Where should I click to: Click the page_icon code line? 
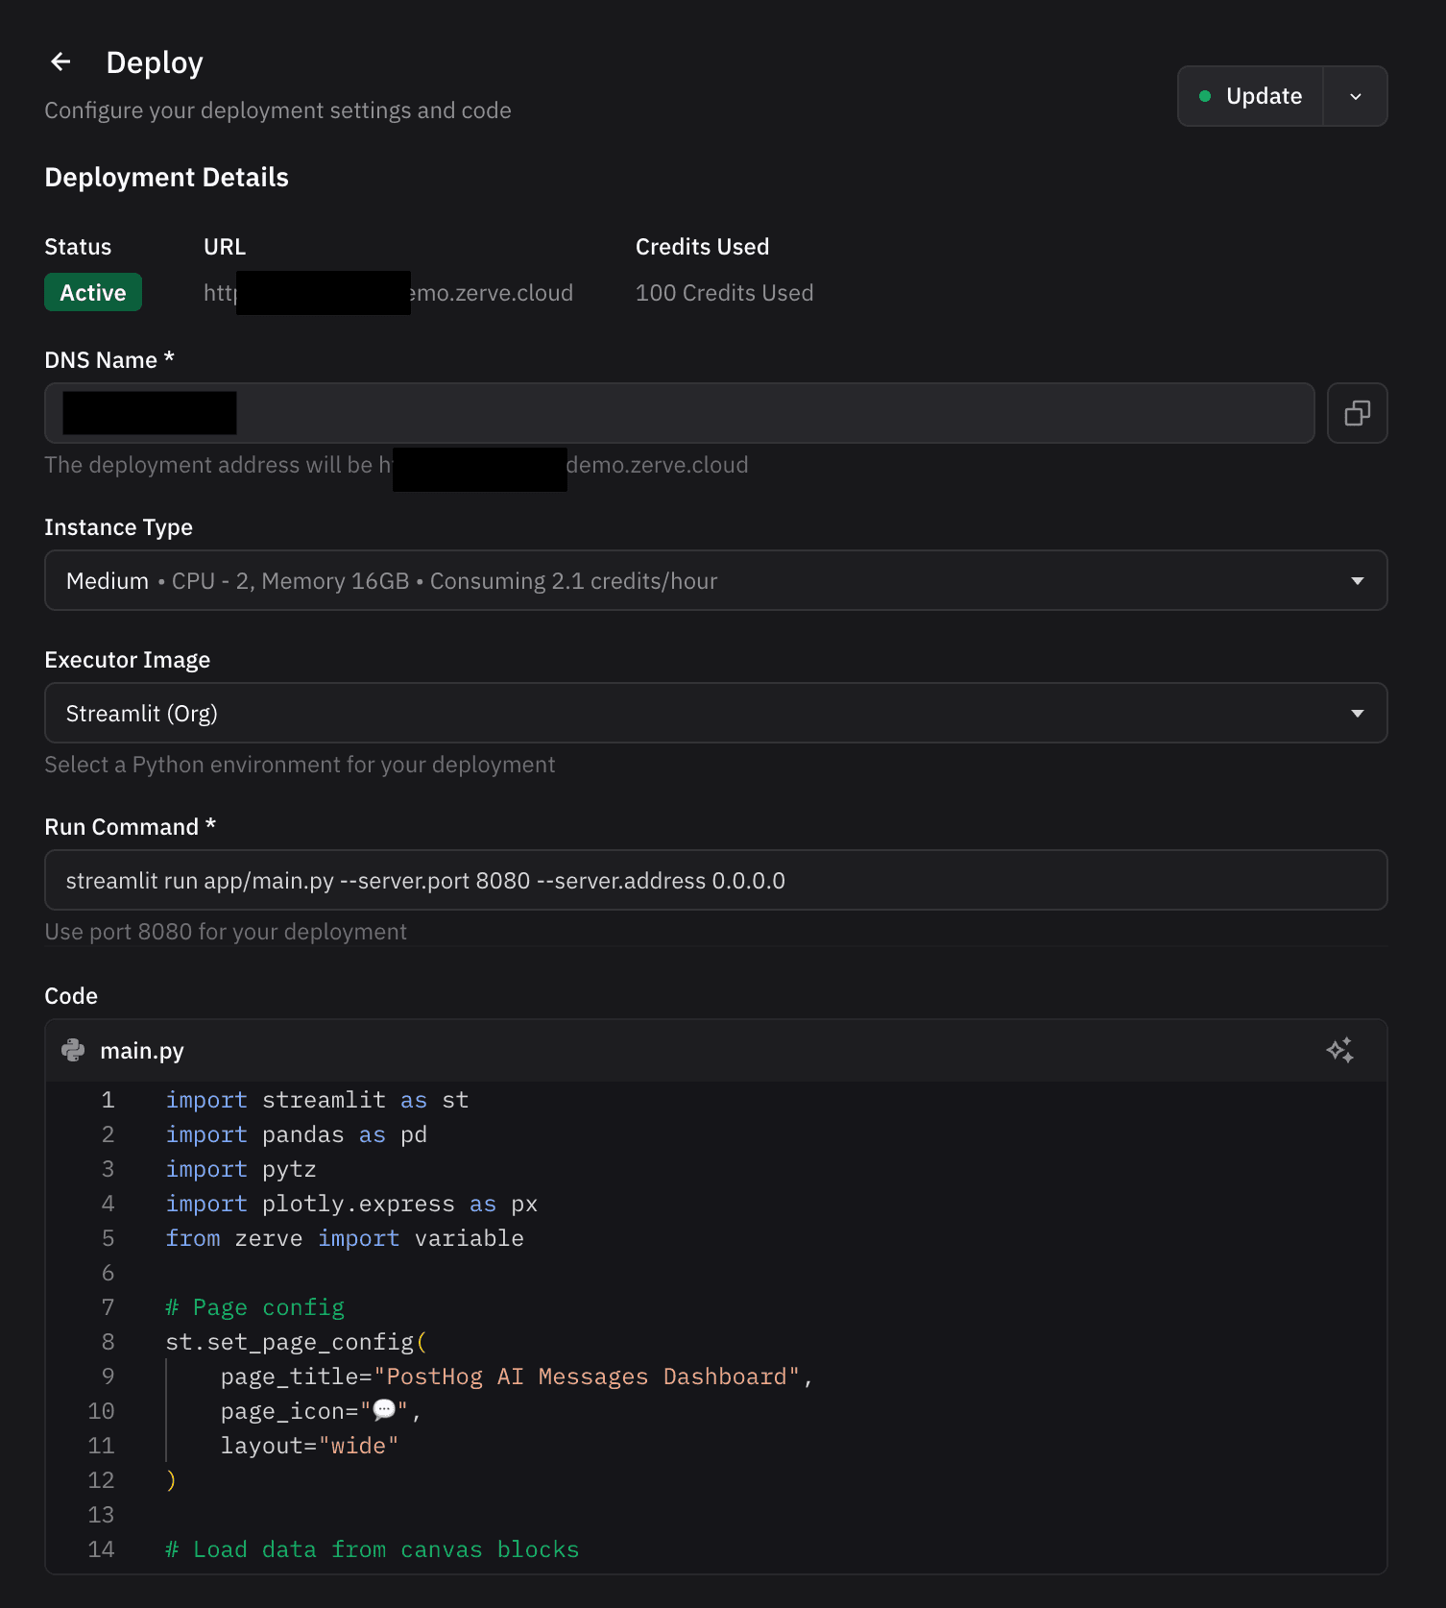[321, 1411]
